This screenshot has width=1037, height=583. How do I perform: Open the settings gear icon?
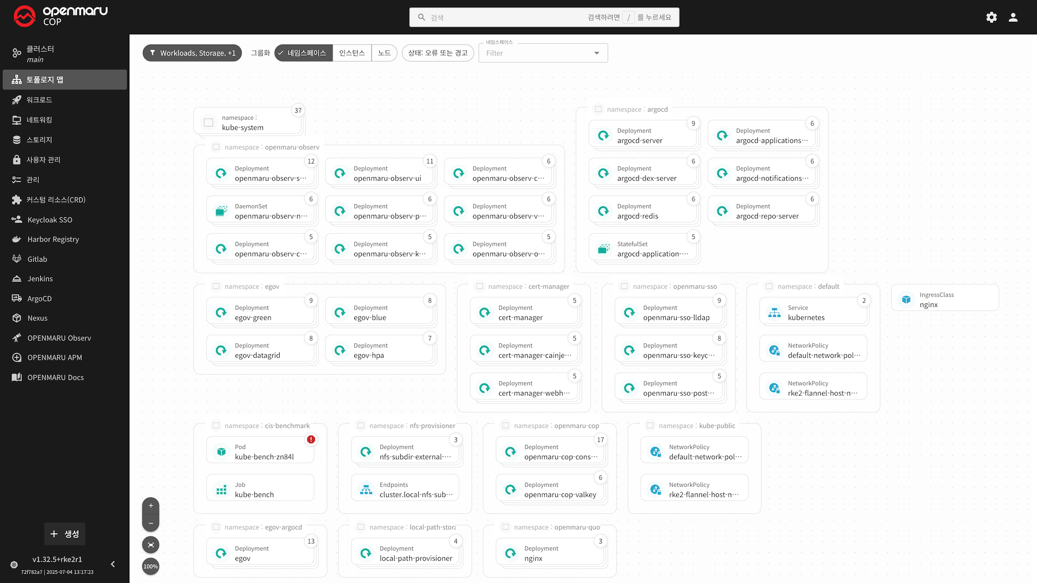(991, 17)
